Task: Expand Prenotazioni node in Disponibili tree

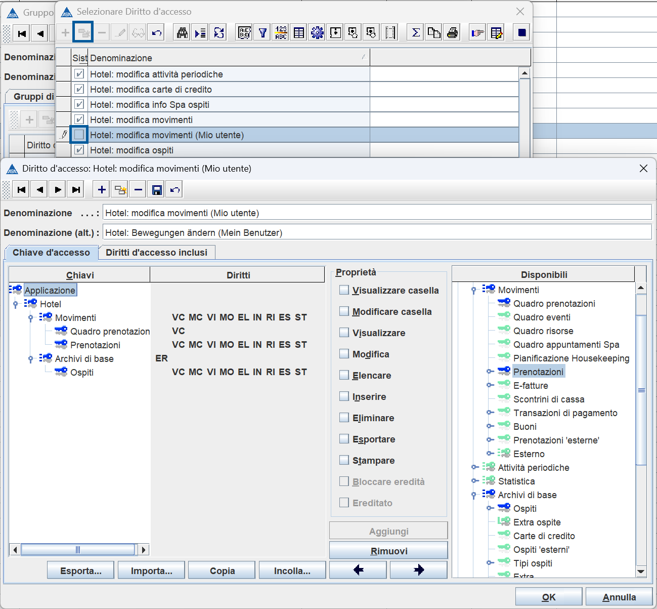Action: (x=490, y=372)
